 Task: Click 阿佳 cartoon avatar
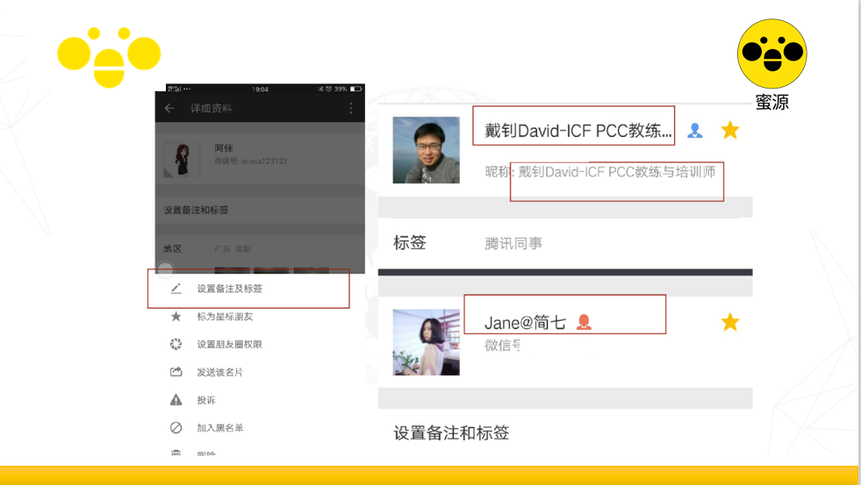(182, 158)
